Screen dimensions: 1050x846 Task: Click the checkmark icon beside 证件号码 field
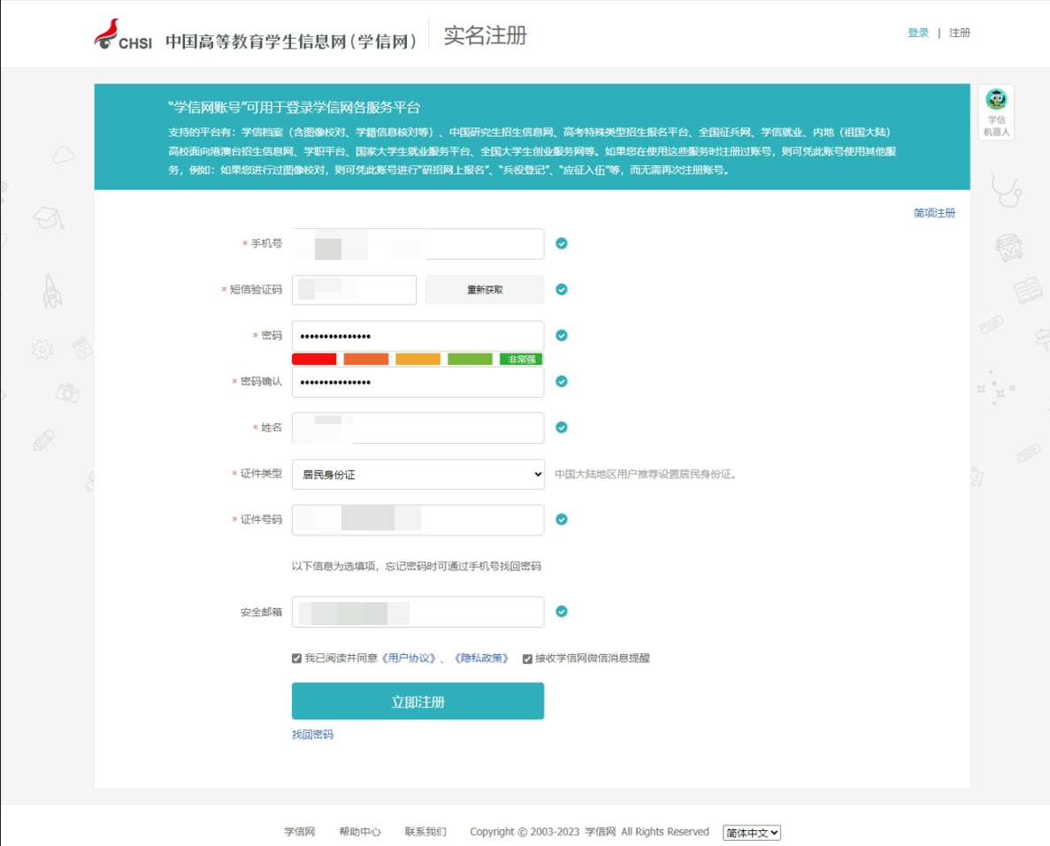coord(561,520)
